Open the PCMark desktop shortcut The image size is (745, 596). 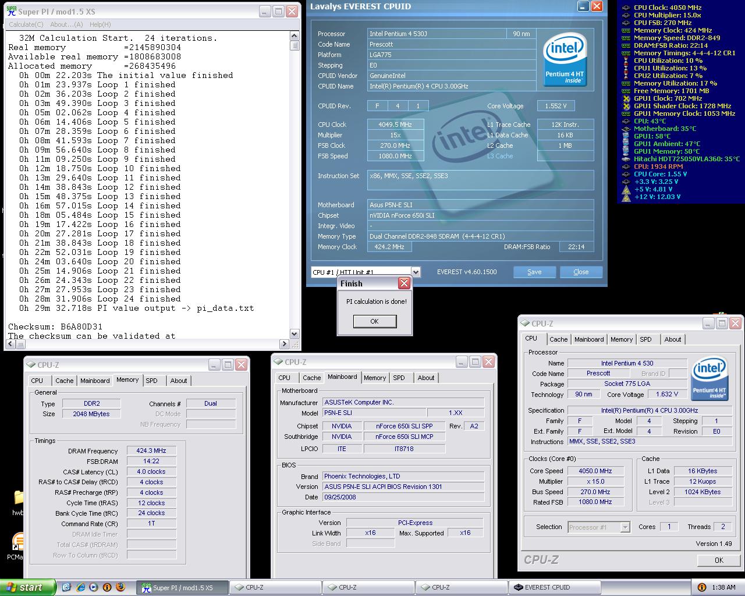(x=17, y=547)
